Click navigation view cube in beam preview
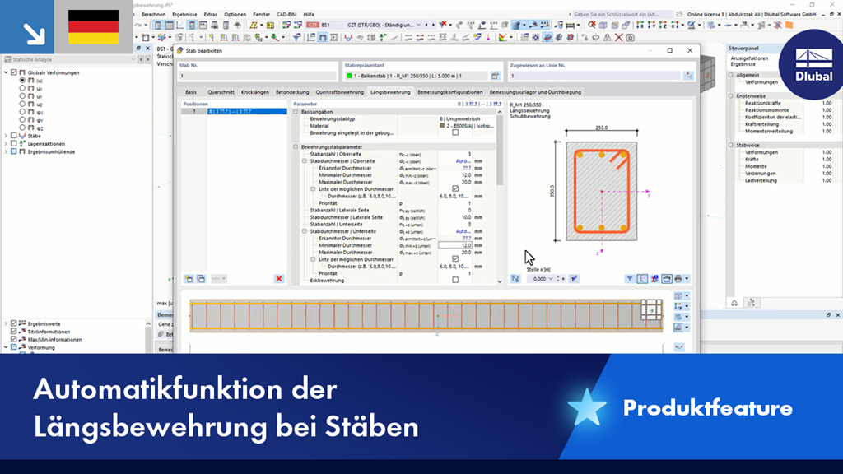The image size is (843, 474). (651, 310)
